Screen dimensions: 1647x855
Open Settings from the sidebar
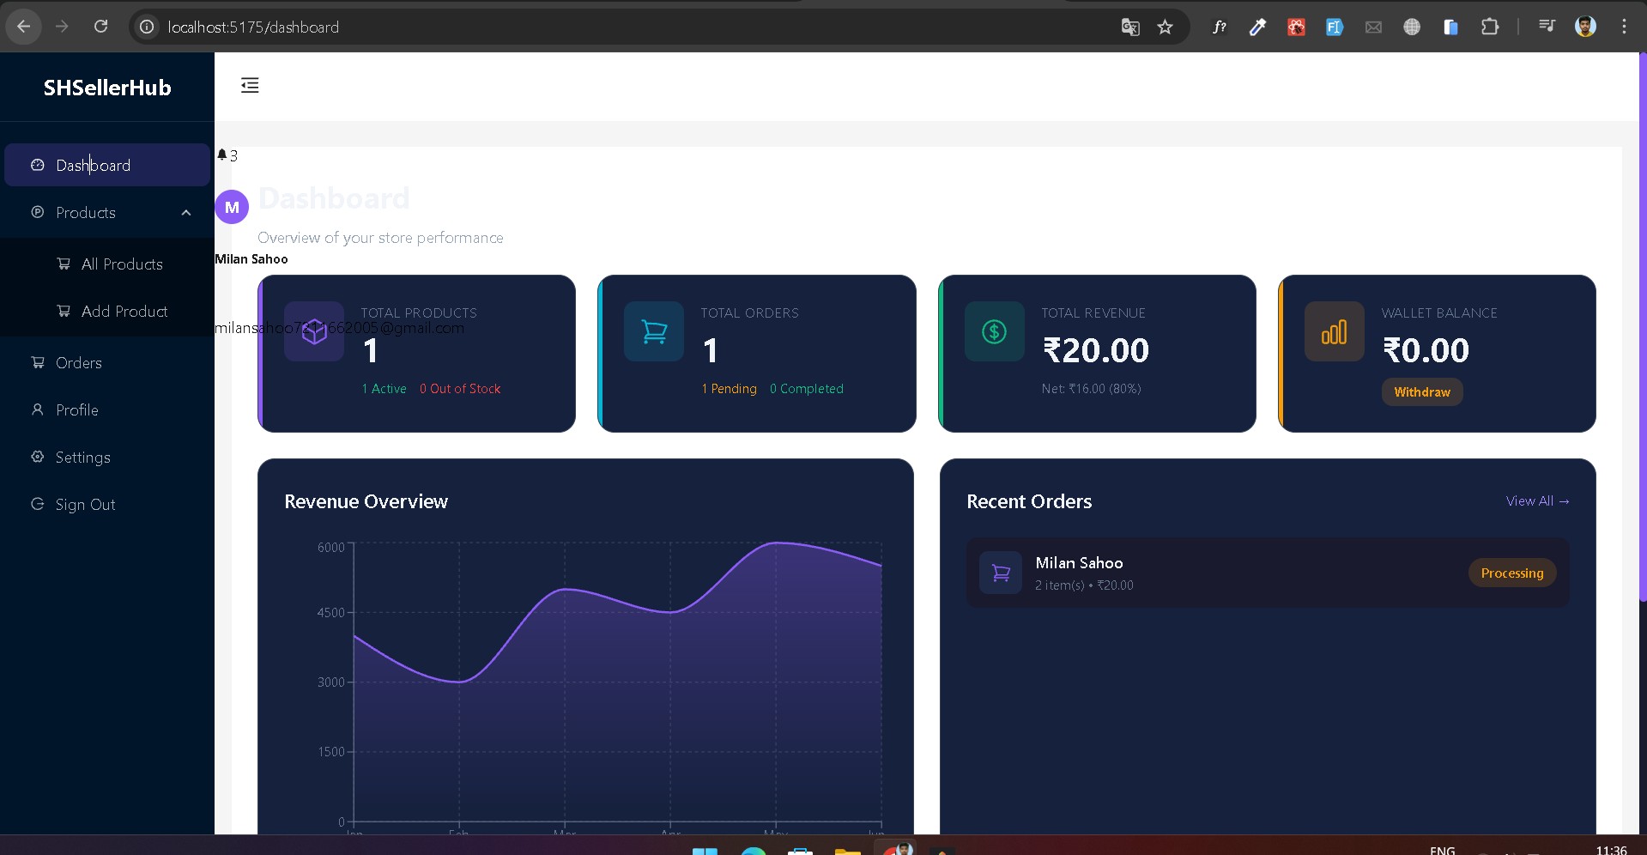[x=82, y=458]
